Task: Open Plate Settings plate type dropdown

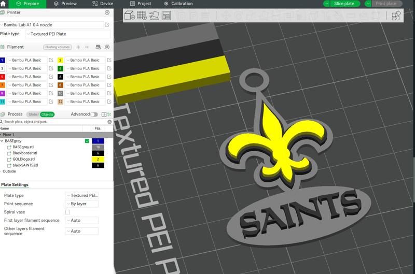Action: click(x=82, y=195)
